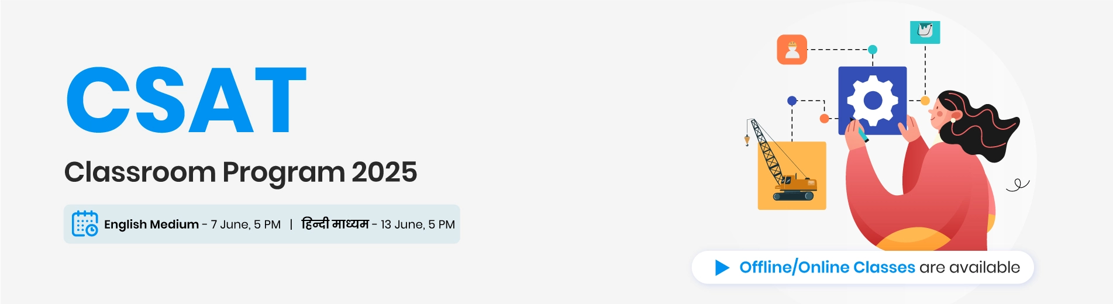Click the squiggle doodle near the woman
1113x304 pixels.
point(1018,185)
